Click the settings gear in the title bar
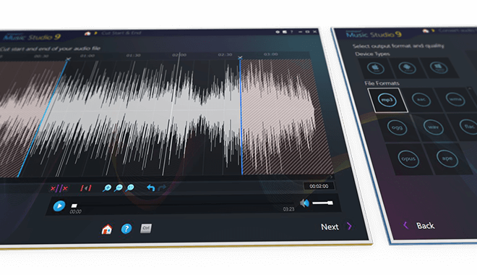The width and height of the screenshot is (477, 275). pos(278,32)
